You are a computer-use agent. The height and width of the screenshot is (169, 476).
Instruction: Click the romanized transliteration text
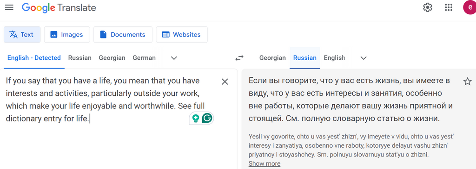(x=351, y=146)
